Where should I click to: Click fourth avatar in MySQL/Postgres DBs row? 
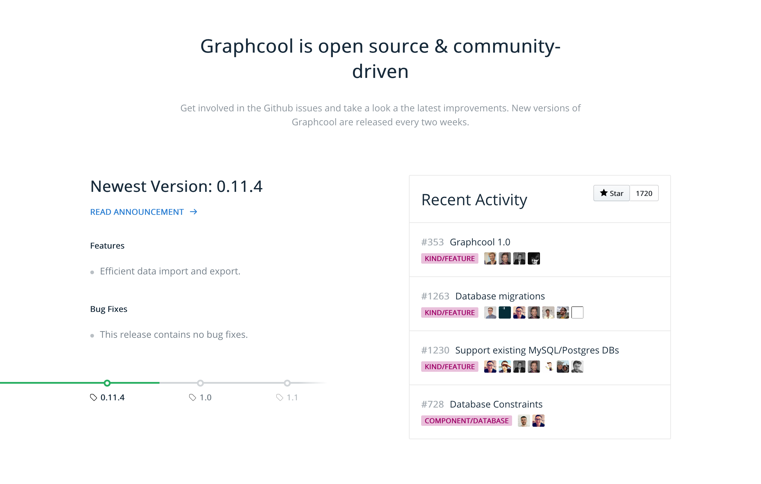click(x=534, y=367)
